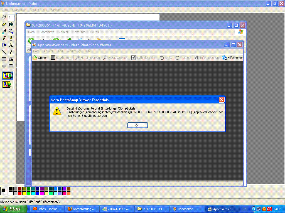Rotate Links in Nero PhotoSnap toolbar
Image resolution: width=285 pixels, height=213 pixels.
(166, 58)
